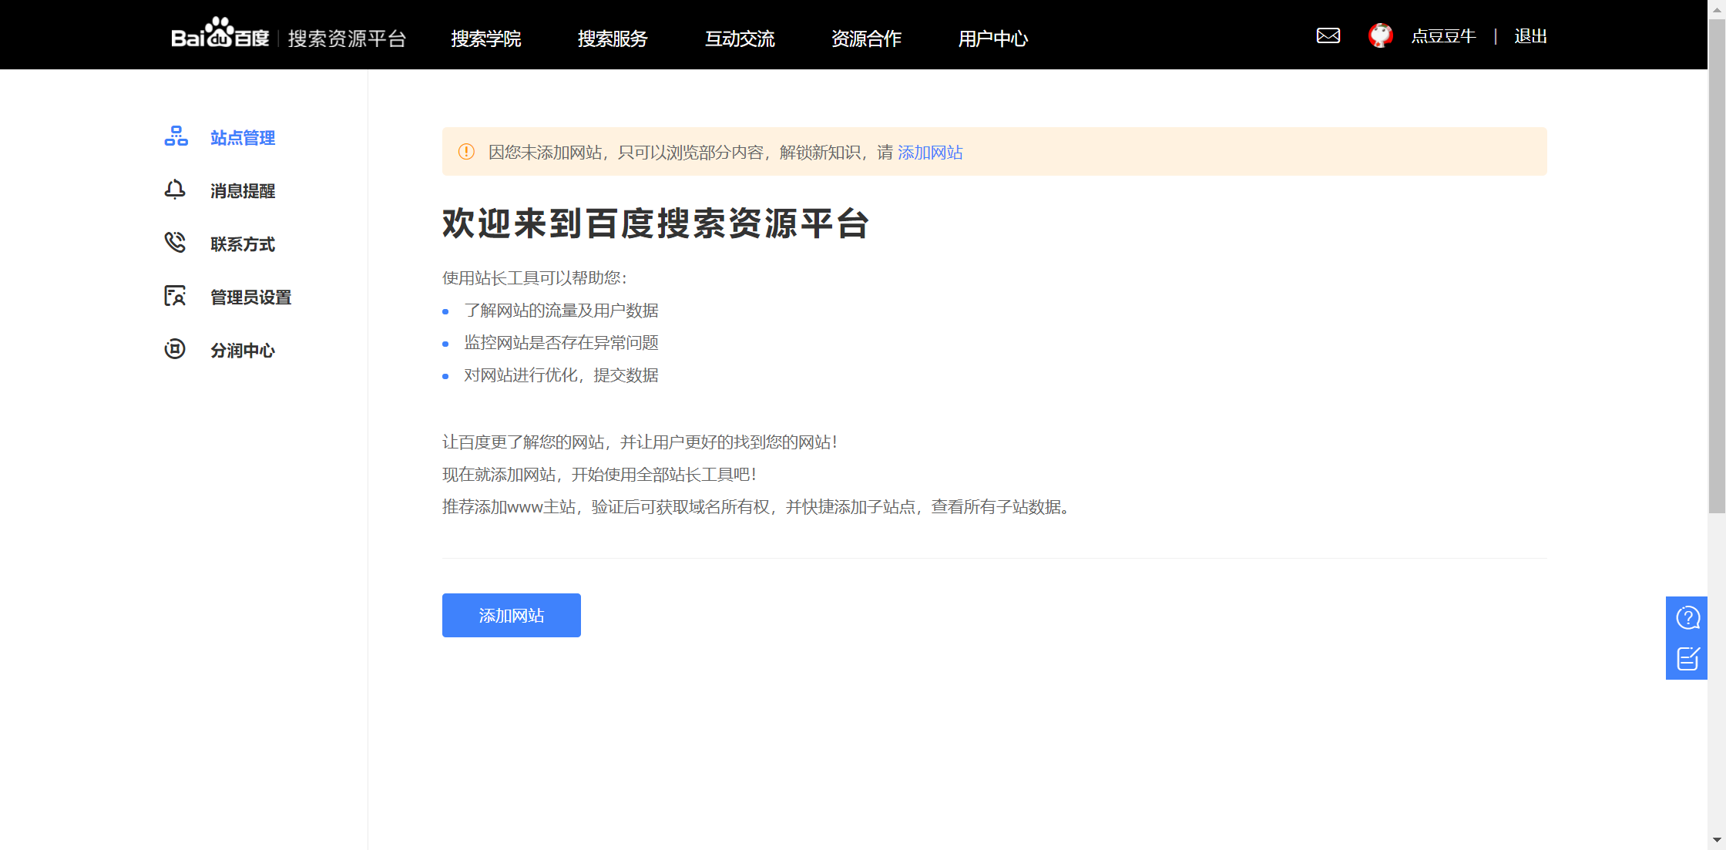
Task: Open the 资源合作 menu
Action: (866, 39)
